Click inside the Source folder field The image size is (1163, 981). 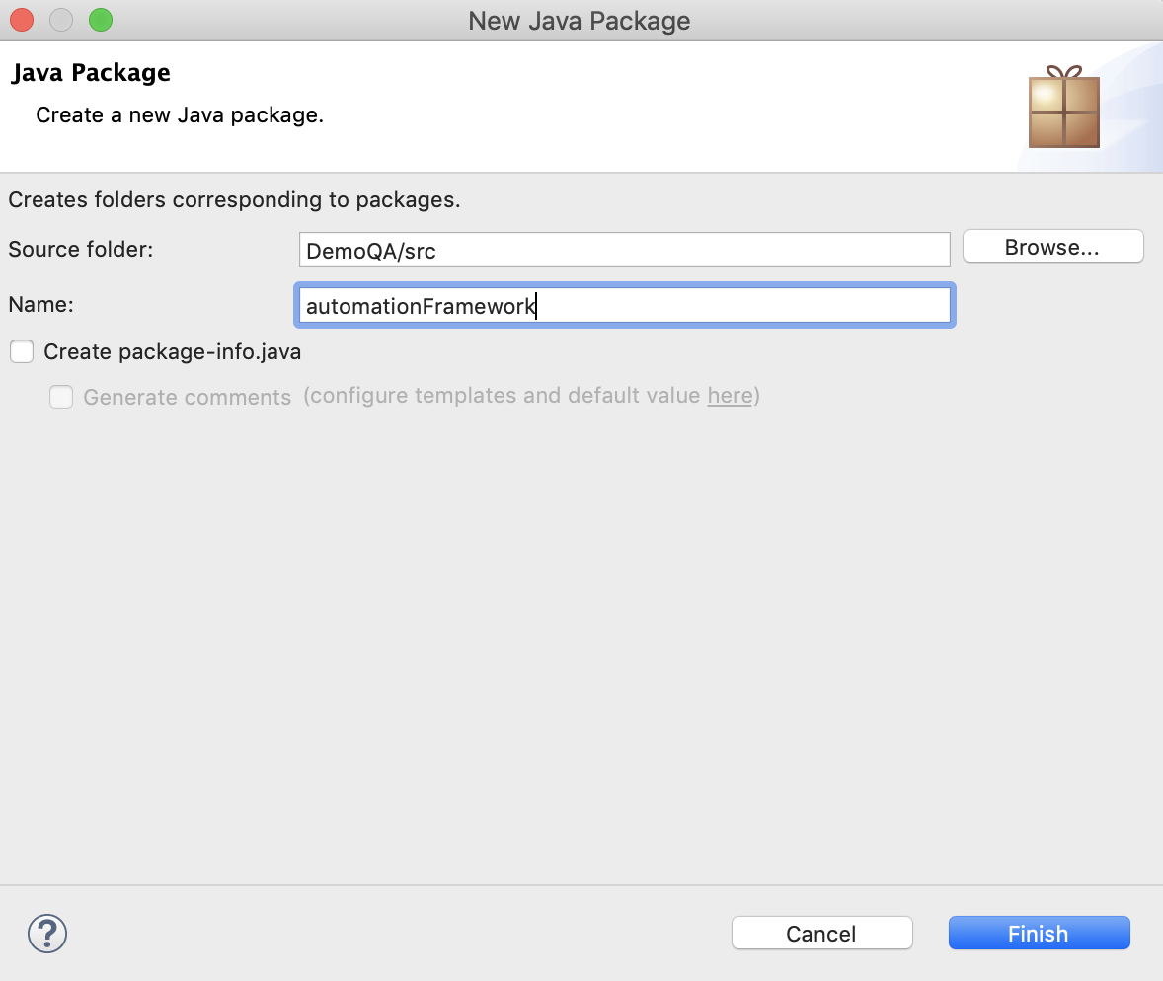(x=624, y=249)
